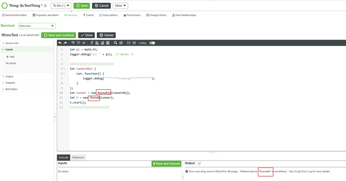Fold the function block at line 6
The width and height of the screenshot is (346, 181).
point(64,74)
